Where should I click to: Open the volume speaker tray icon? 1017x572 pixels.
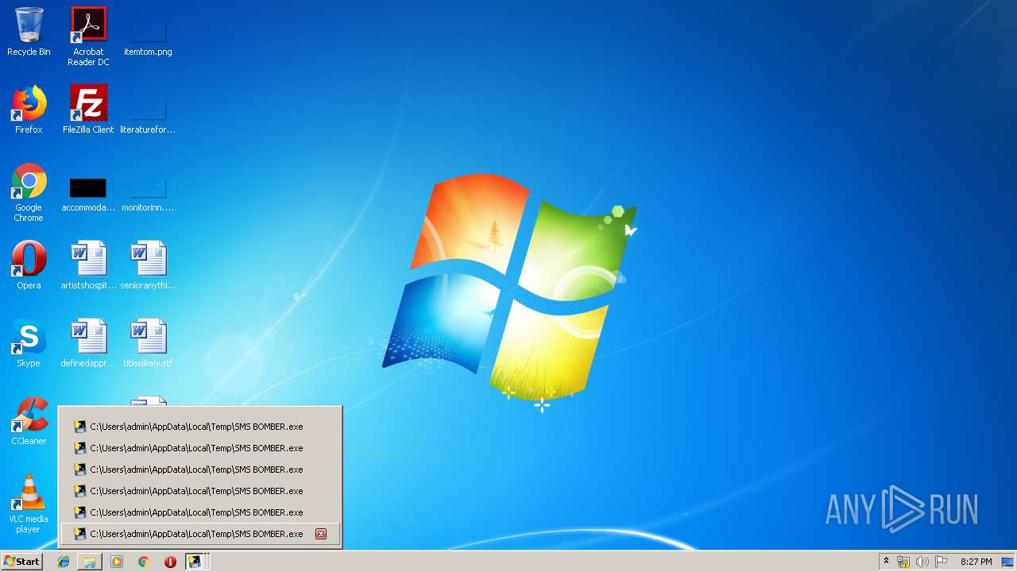[922, 562]
